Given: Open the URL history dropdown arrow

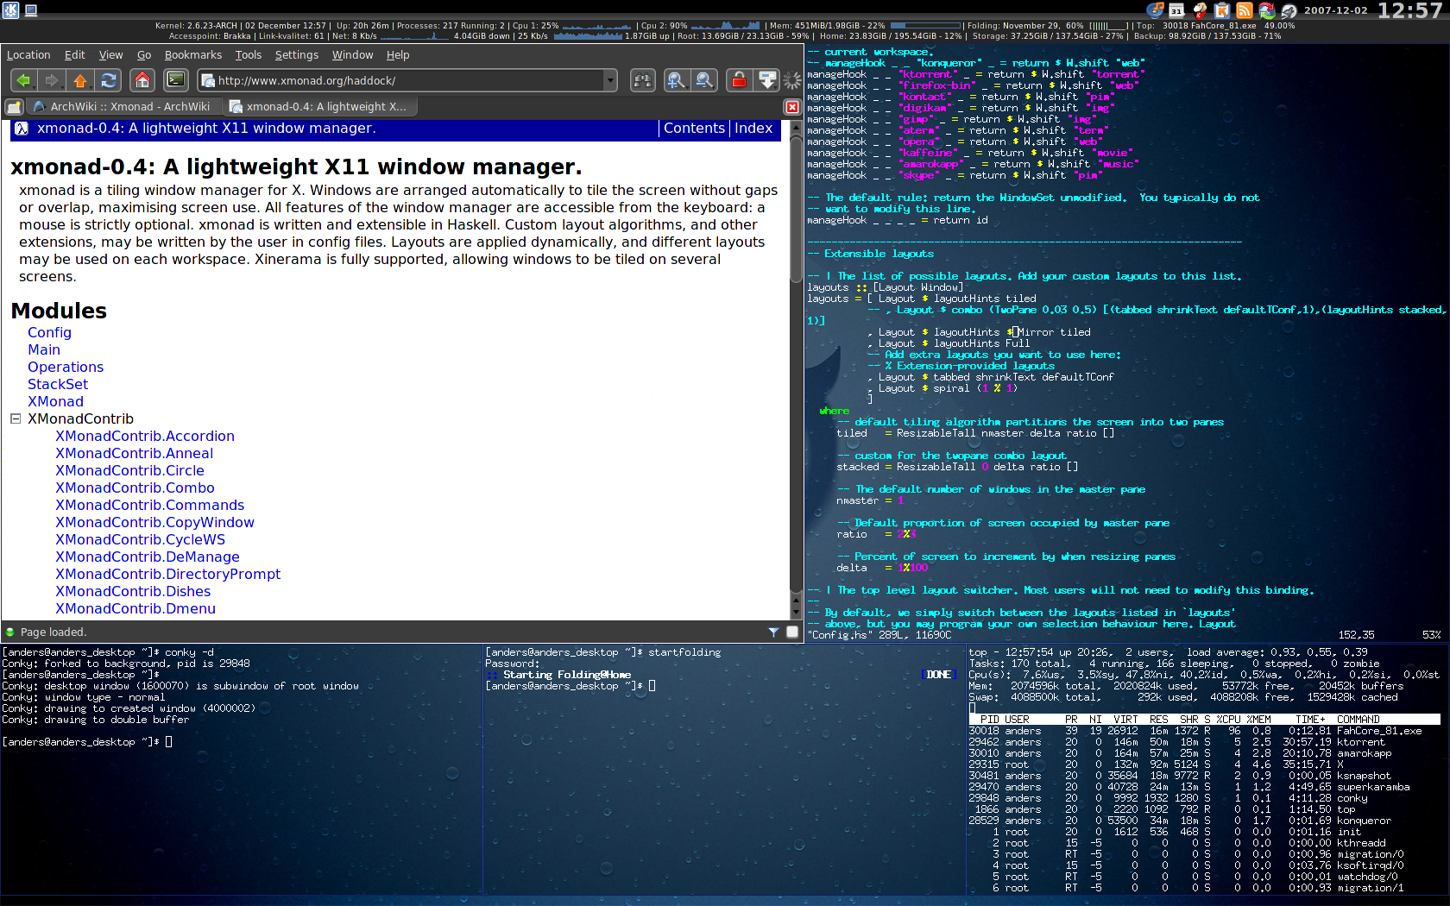Looking at the screenshot, I should (611, 80).
